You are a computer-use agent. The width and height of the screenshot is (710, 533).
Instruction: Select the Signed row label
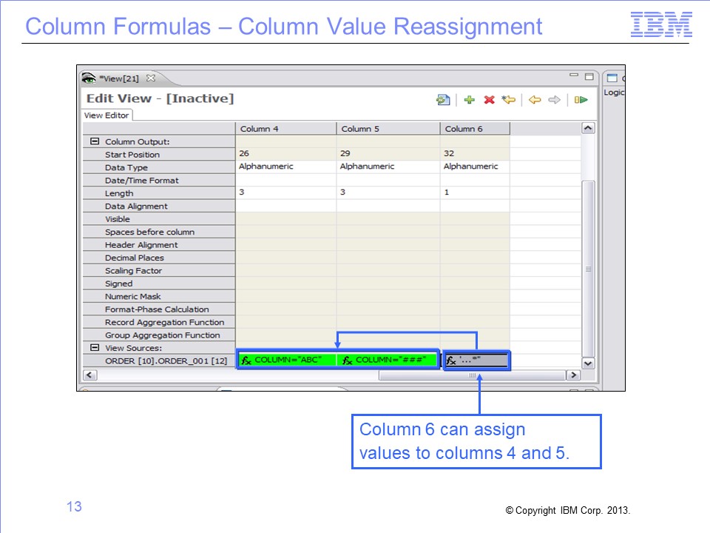click(x=118, y=284)
